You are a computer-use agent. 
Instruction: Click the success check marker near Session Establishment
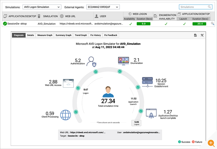(x=138, y=87)
